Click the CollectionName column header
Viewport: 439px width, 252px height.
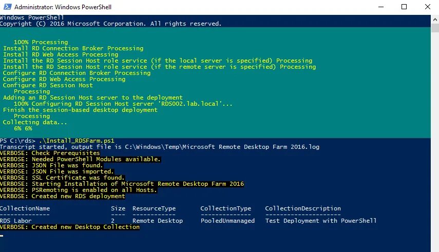point(25,208)
